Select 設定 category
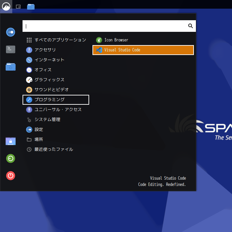 pos(56,130)
